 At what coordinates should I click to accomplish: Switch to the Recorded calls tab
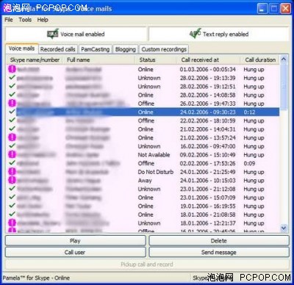58,49
